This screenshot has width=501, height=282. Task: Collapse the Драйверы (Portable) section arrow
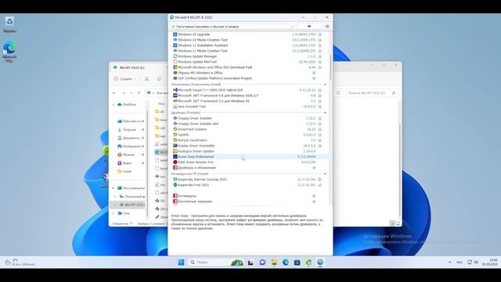(325, 113)
